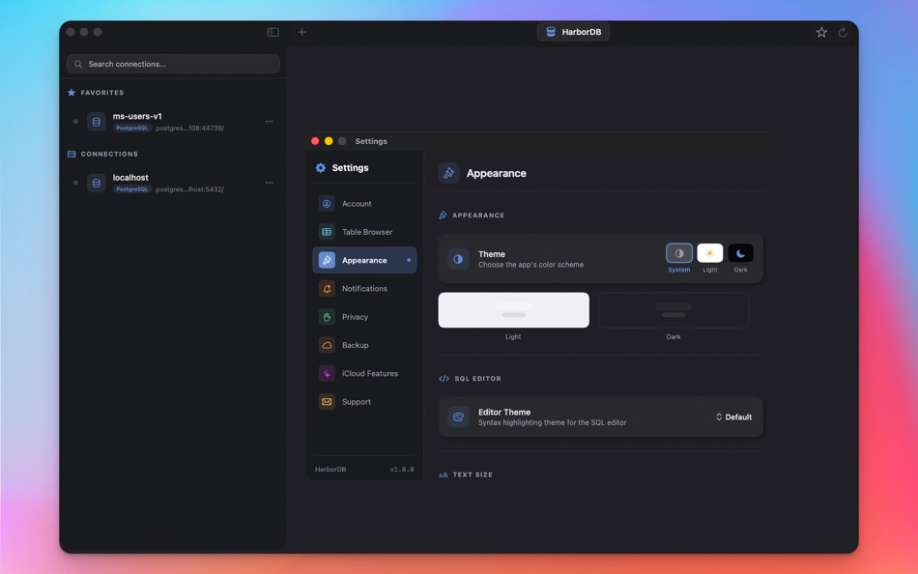Switch to the Light theme
This screenshot has width=918, height=574.
[709, 253]
